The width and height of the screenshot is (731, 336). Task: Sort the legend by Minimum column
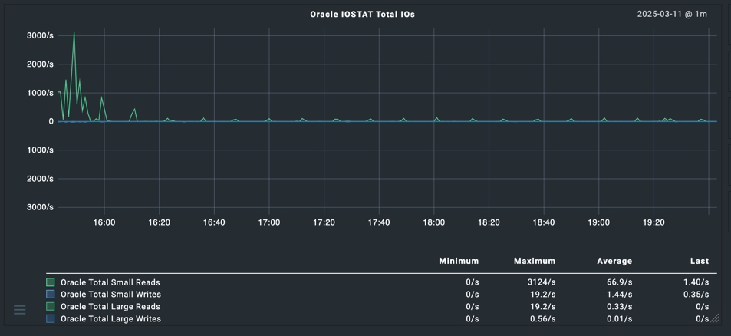tap(459, 262)
